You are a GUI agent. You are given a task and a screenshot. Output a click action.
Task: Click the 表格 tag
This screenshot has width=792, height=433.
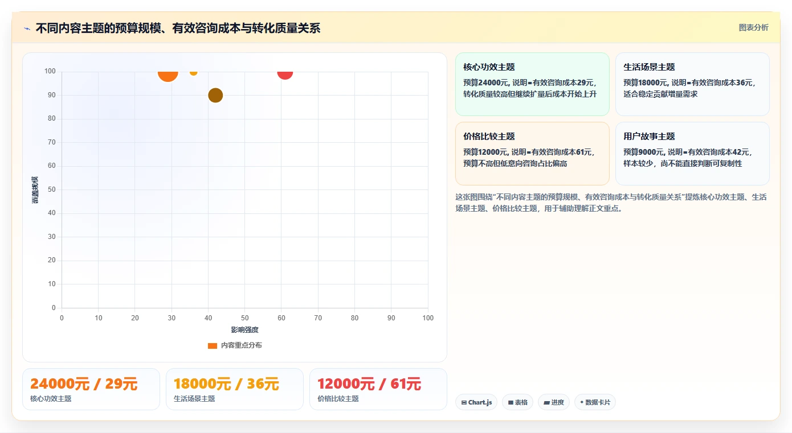click(517, 402)
